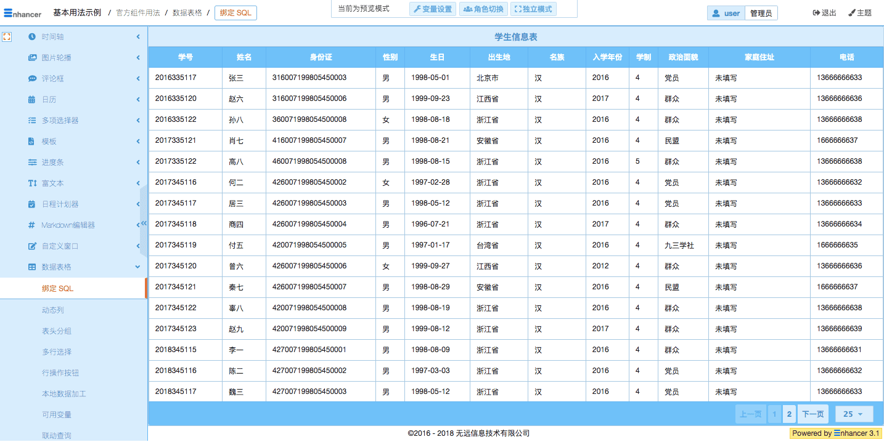Click the clock icon beside 时间轴
The height and width of the screenshot is (442, 884).
tap(32, 37)
